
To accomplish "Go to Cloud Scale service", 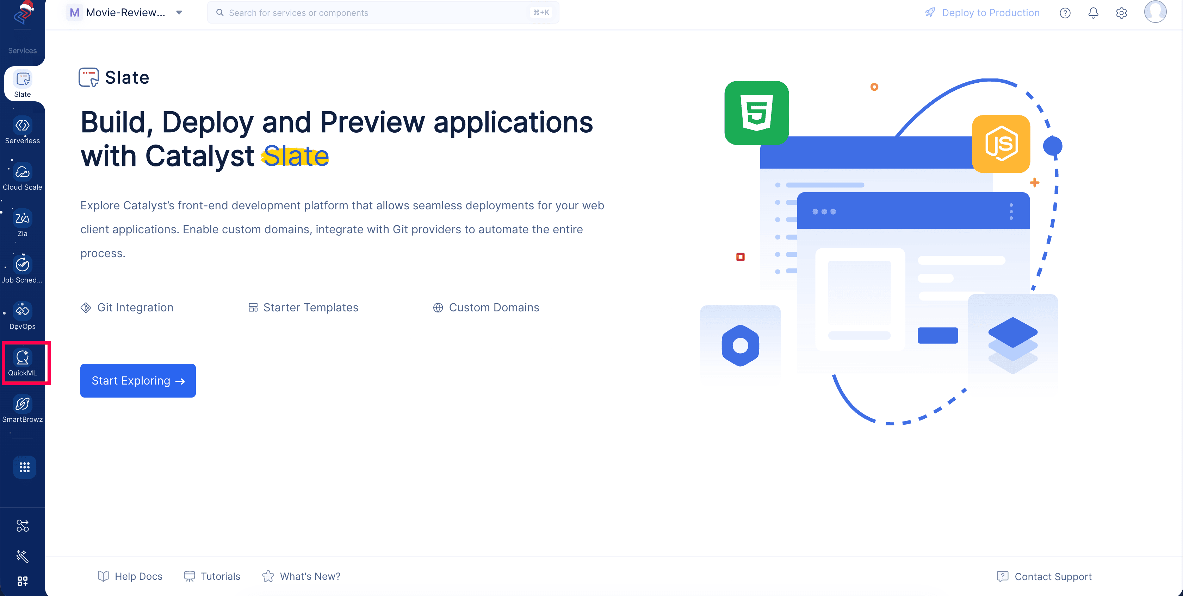I will click(x=23, y=177).
